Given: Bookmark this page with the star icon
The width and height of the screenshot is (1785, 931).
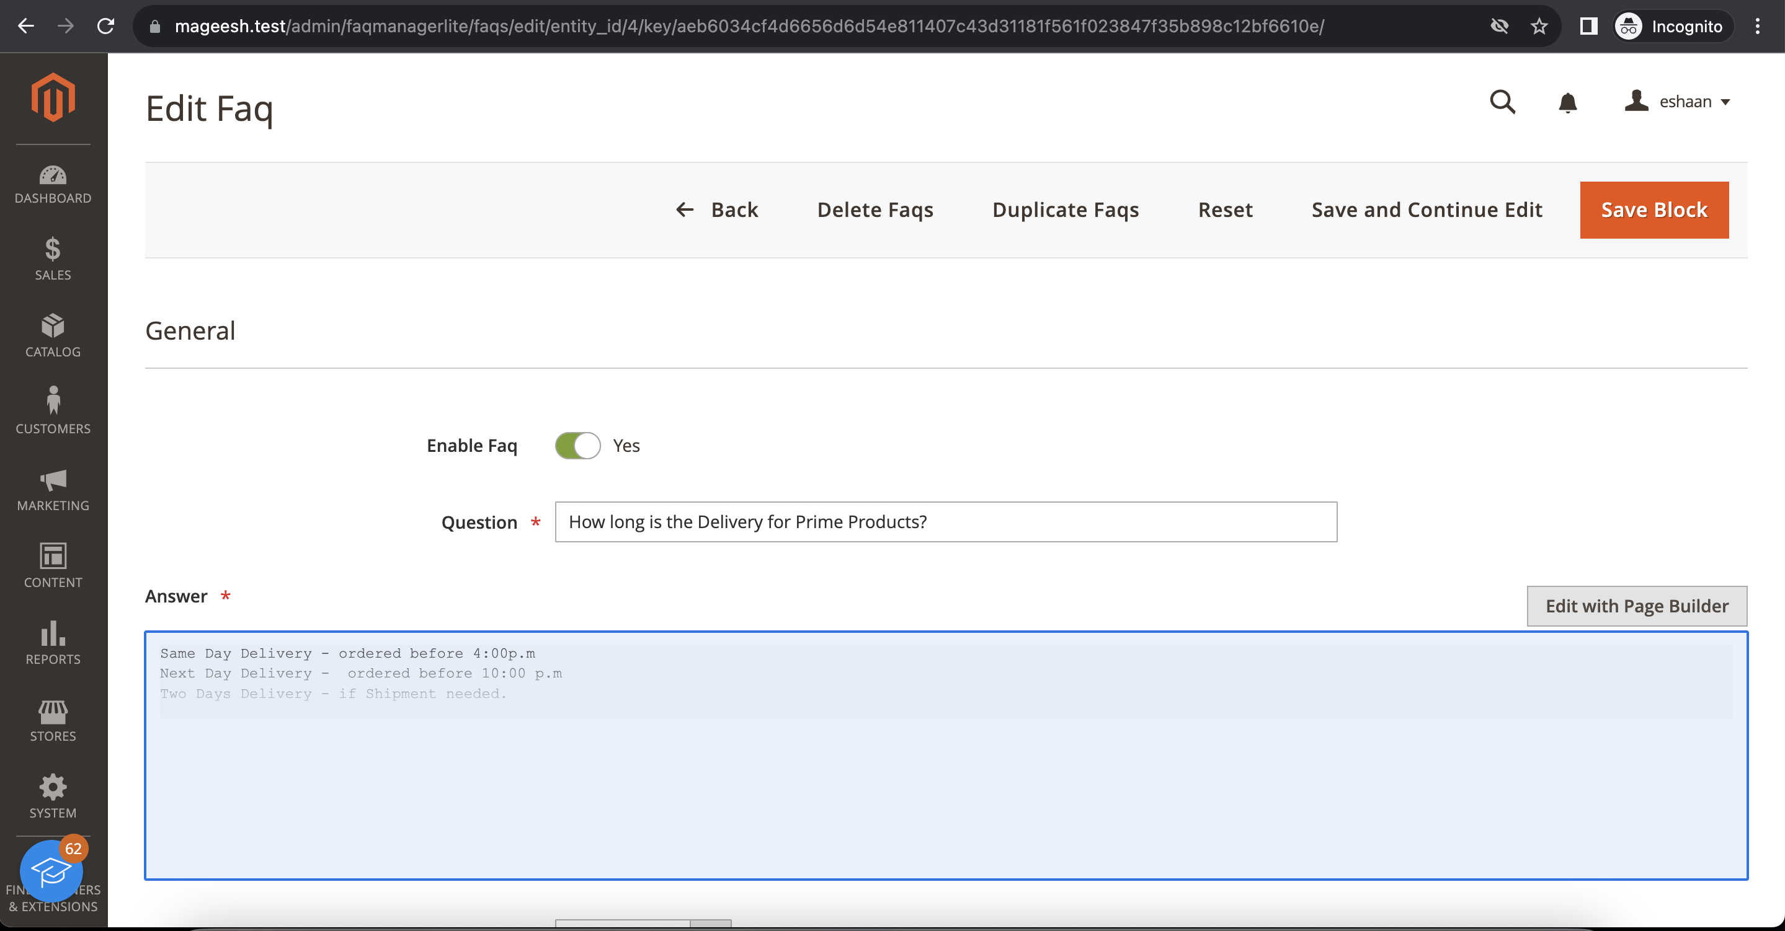Looking at the screenshot, I should (x=1538, y=26).
